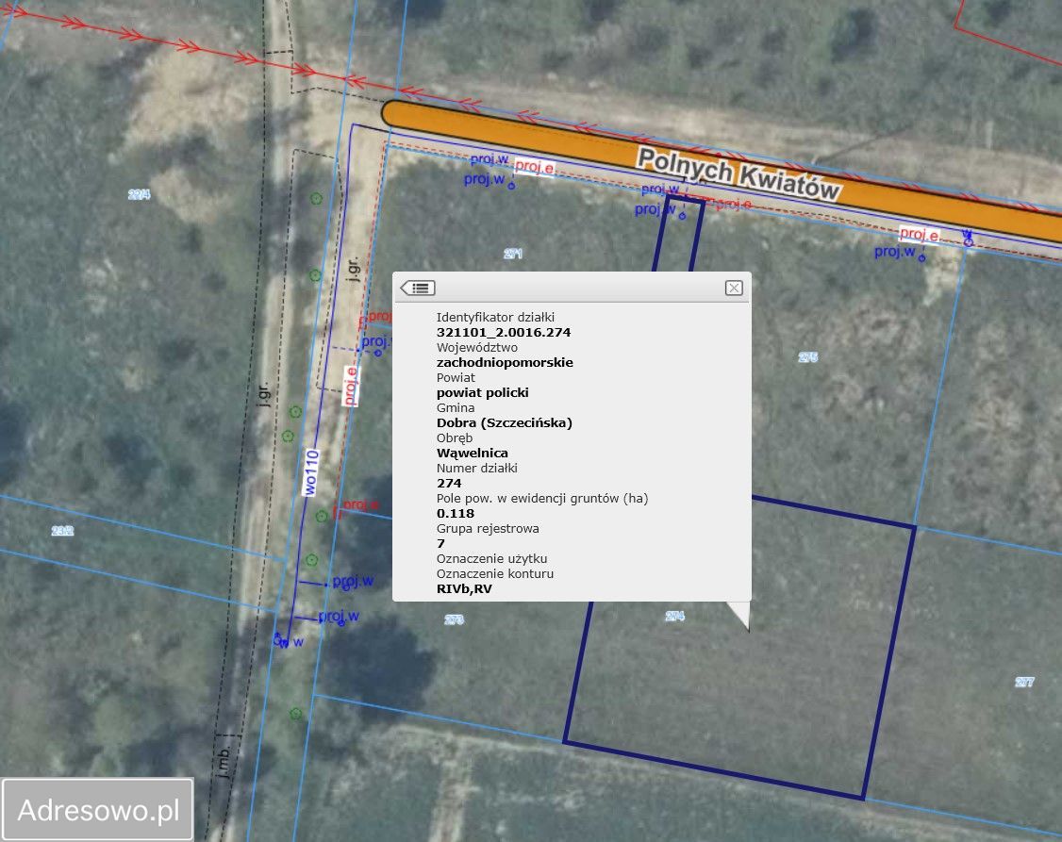Click the Wąwelnica district value
Image resolution: width=1062 pixels, height=842 pixels.
coord(472,453)
